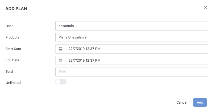212x111 pixels.
Task: Click the Start Date label text
Action: click(x=13, y=49)
